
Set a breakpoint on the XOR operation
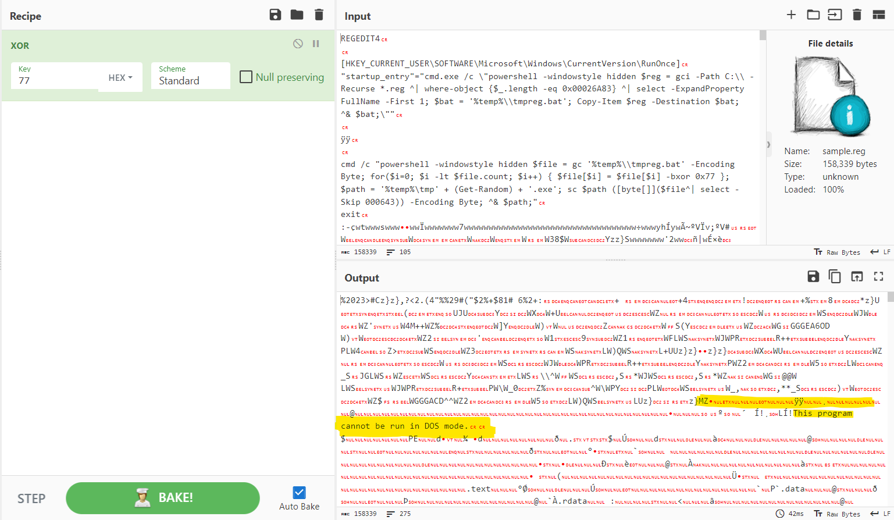[316, 44]
